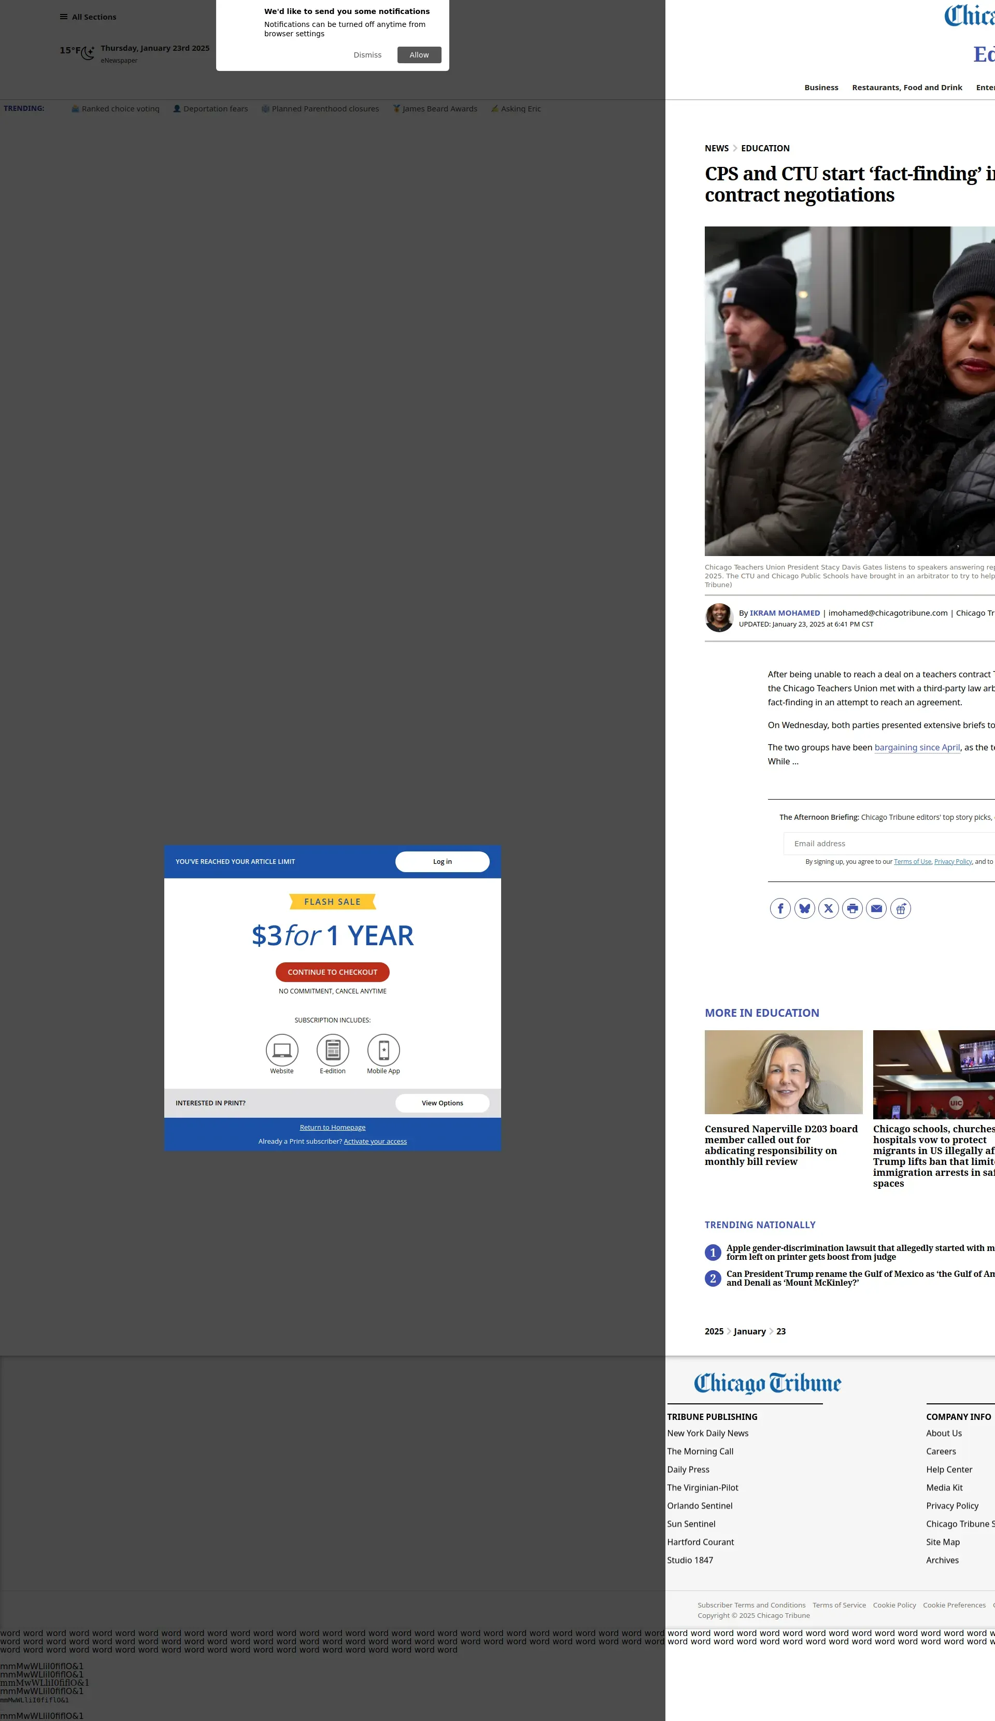Open the Censured Naperville board member thumbnail

[783, 1072]
